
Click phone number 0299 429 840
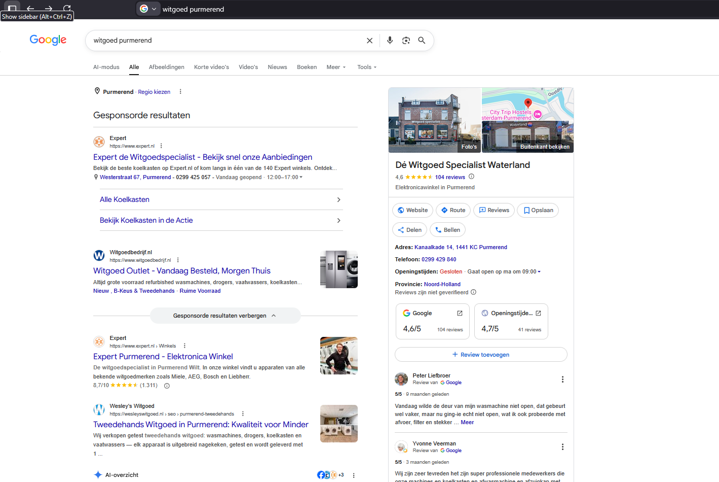tap(439, 259)
